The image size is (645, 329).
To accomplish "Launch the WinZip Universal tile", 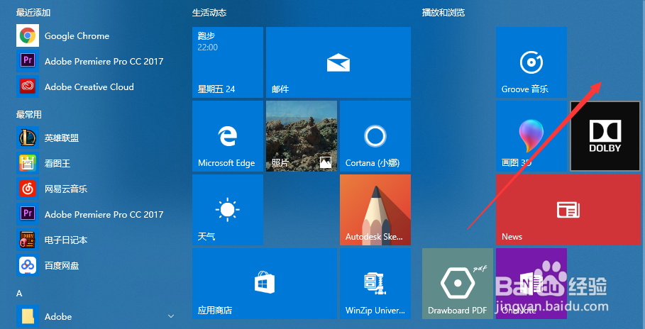I will pyautogui.click(x=375, y=284).
